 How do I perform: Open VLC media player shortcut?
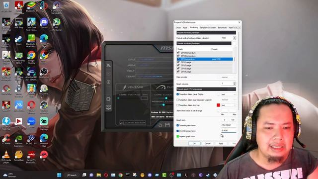(6, 157)
